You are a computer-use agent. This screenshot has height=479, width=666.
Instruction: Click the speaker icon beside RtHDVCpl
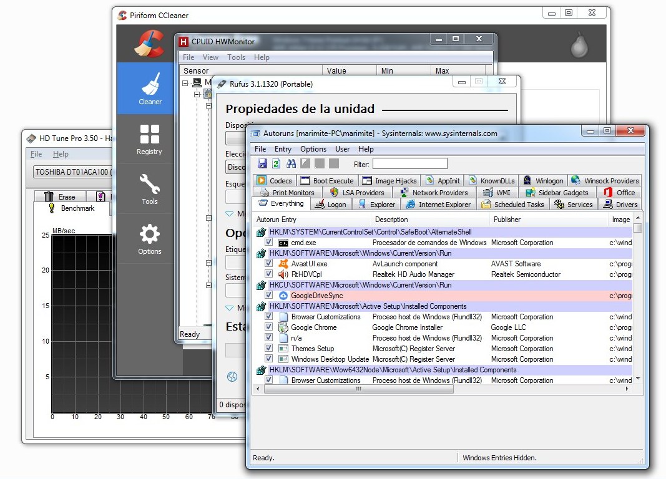(x=283, y=274)
